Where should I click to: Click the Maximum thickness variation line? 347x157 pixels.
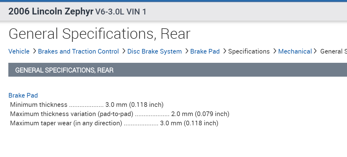[x=120, y=114]
